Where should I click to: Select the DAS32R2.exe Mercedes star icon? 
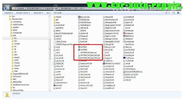click(x=79, y=20)
